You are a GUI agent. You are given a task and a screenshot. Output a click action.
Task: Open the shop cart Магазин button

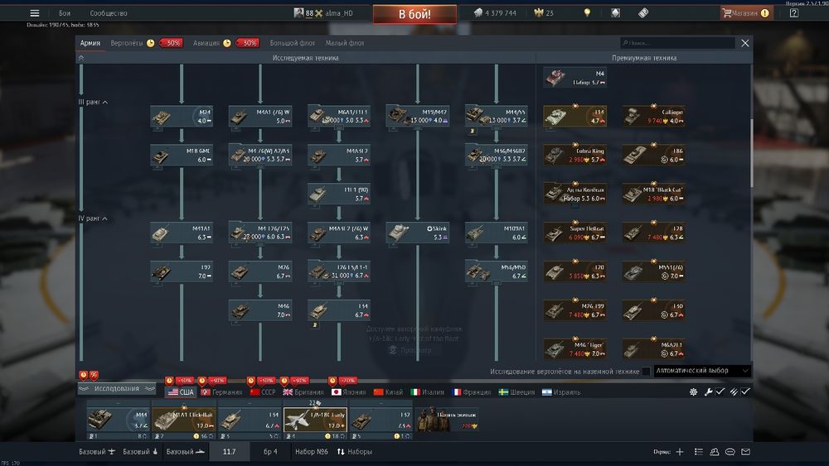(746, 13)
